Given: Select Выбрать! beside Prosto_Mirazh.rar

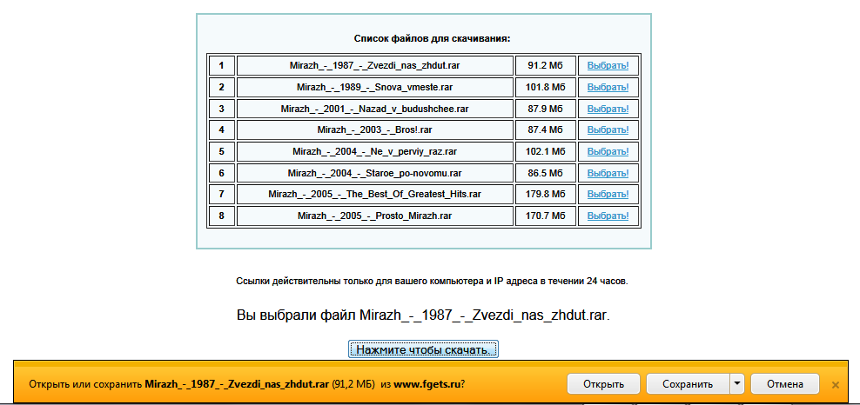Looking at the screenshot, I should pyautogui.click(x=608, y=216).
